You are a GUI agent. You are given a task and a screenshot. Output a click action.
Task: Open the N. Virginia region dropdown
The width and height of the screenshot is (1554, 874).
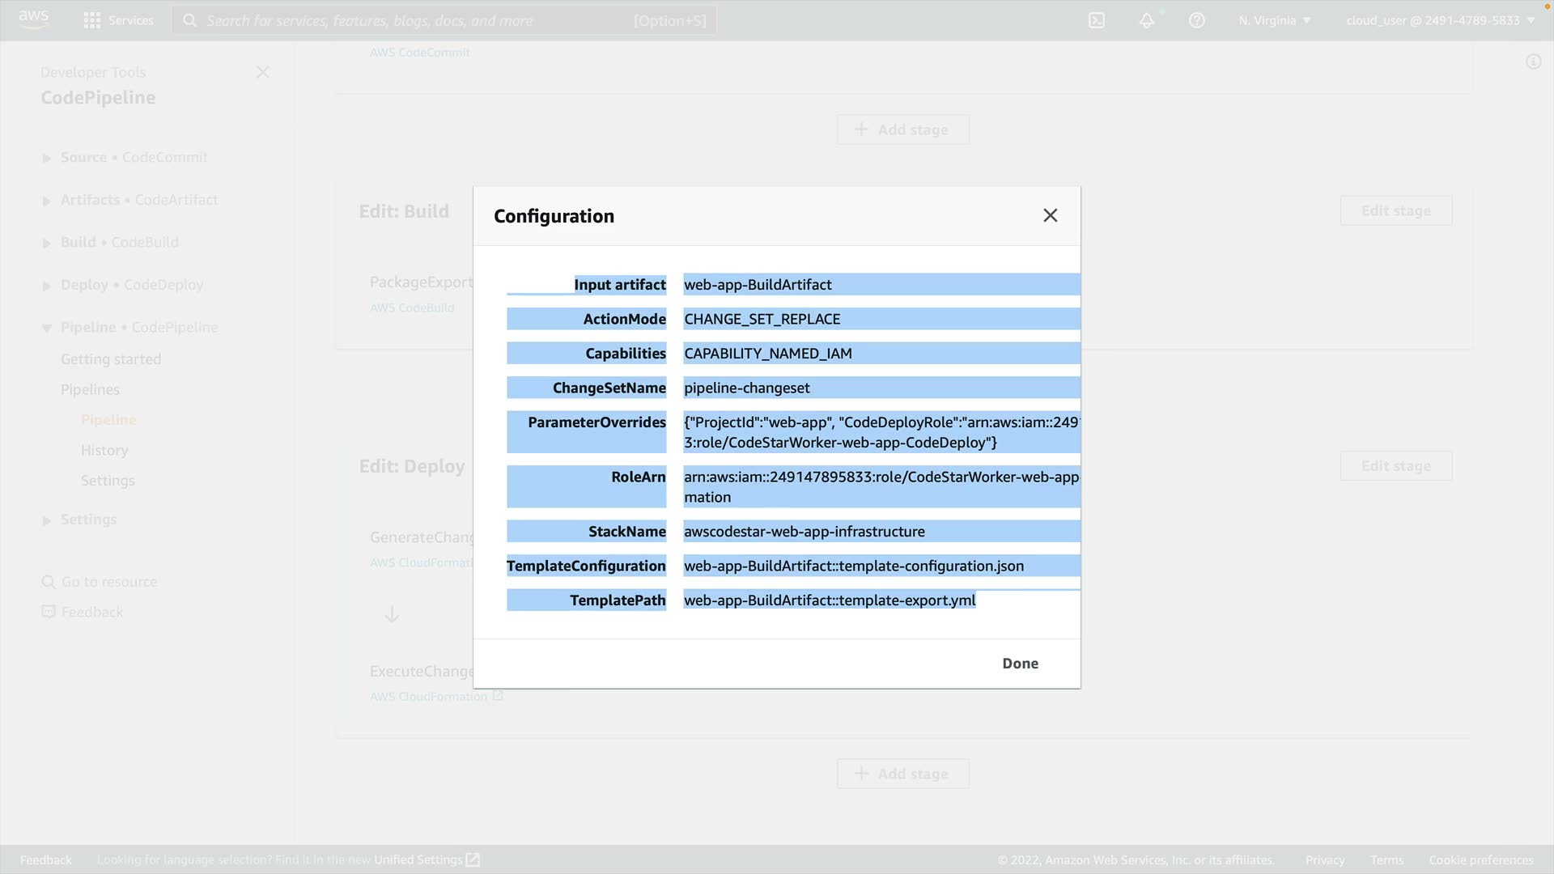pos(1274,20)
